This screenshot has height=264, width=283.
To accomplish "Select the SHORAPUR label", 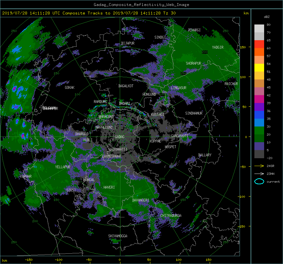I will pos(193,63).
